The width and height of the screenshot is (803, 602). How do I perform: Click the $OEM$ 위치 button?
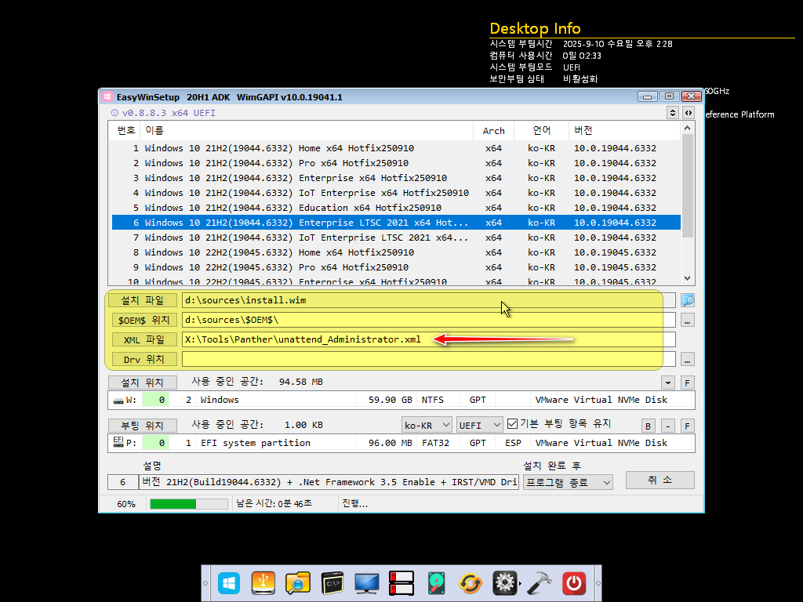(144, 320)
